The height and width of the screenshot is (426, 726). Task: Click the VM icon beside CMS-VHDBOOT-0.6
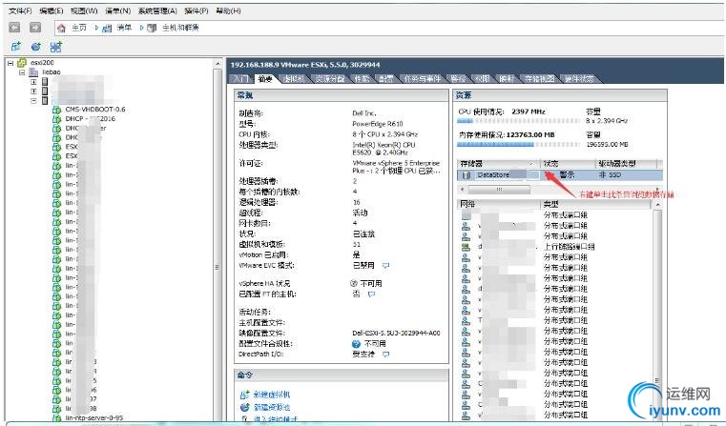click(x=56, y=110)
